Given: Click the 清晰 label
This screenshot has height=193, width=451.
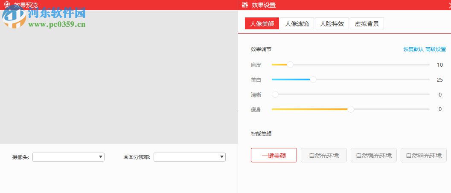Looking at the screenshot, I should (x=256, y=95).
